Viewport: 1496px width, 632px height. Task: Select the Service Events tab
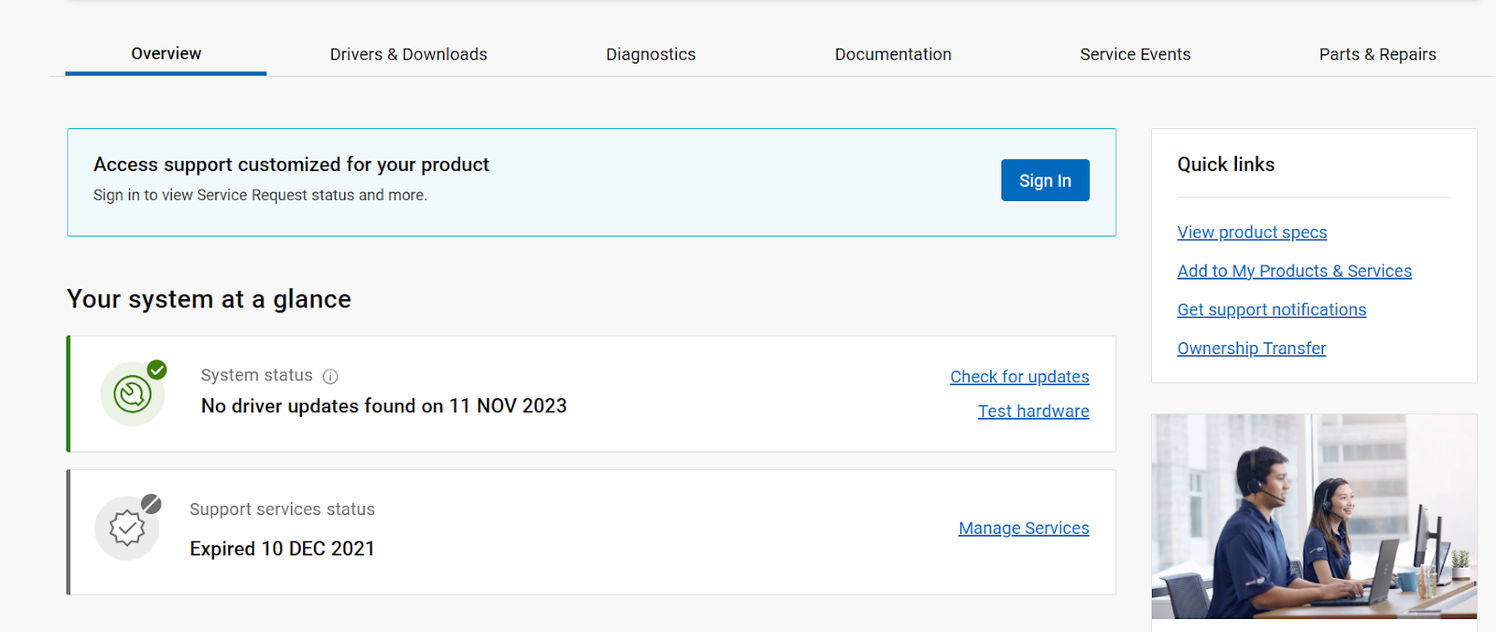1135,54
